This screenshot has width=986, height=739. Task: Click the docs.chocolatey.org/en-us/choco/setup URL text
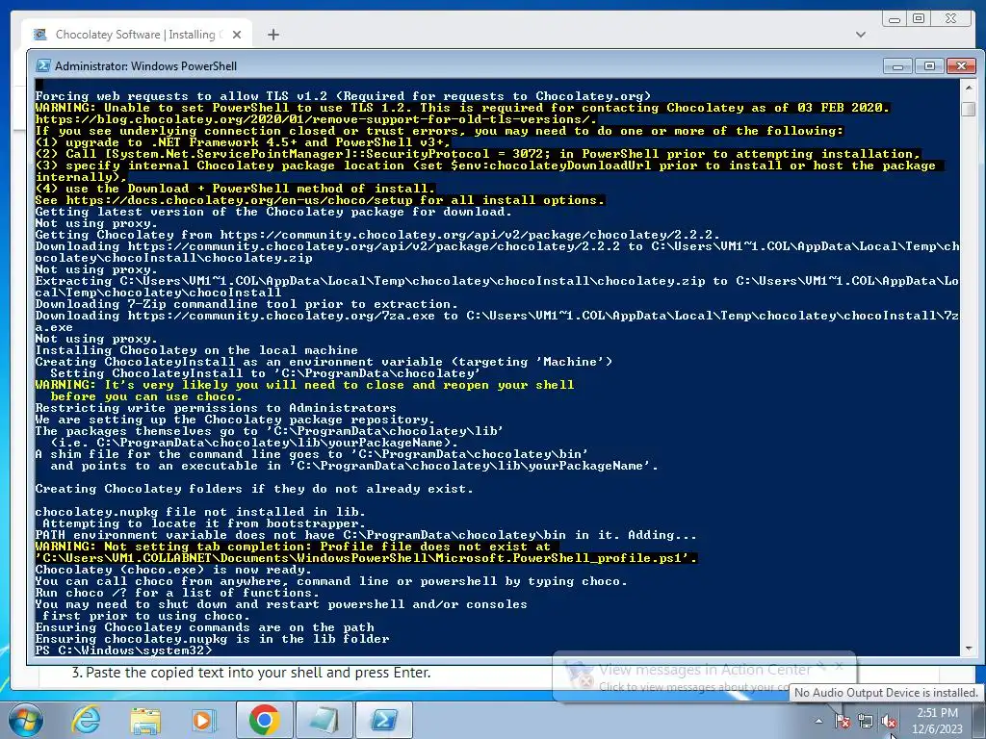pyautogui.click(x=239, y=200)
